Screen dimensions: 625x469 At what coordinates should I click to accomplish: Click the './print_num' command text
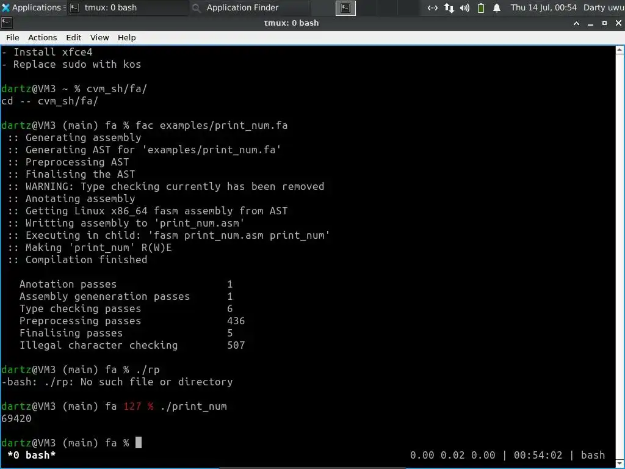pos(193,406)
